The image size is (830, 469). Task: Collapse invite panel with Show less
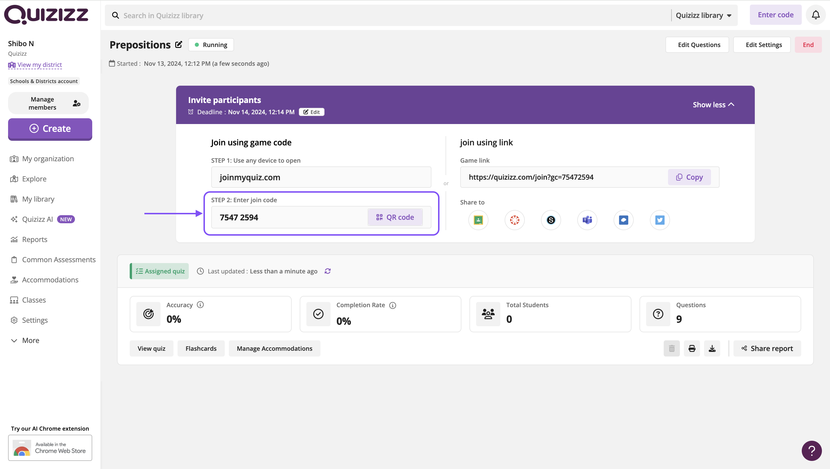point(713,104)
